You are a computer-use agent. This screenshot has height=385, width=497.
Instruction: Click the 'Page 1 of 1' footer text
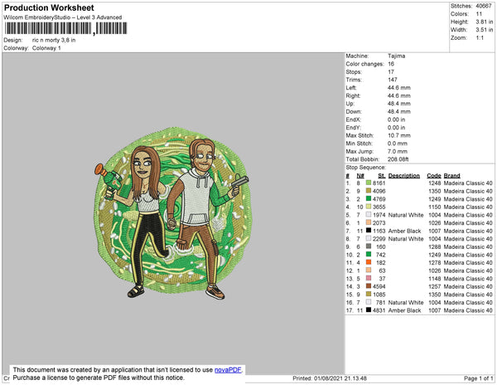point(478,378)
